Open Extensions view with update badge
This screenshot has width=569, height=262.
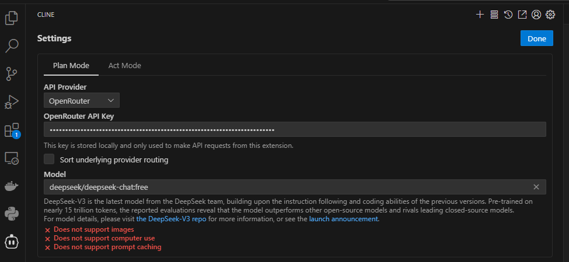click(12, 130)
